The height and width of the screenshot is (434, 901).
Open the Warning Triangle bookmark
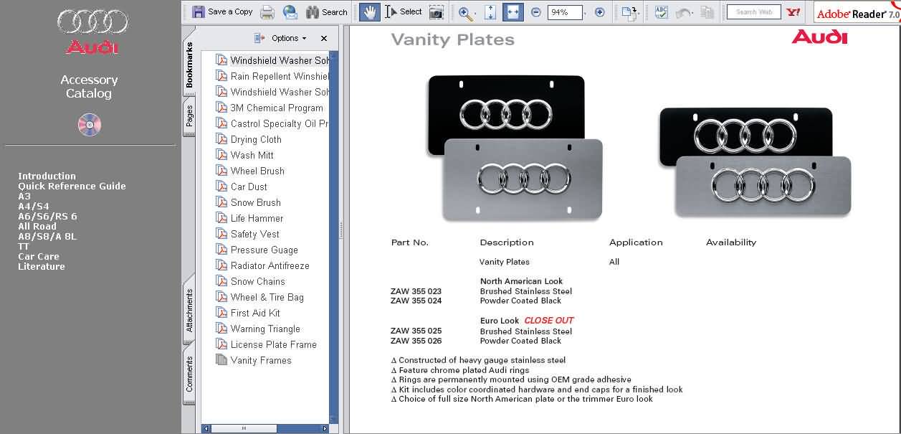[x=265, y=329]
